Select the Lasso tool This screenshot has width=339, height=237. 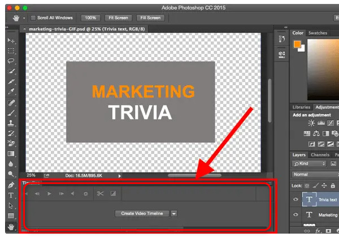click(x=11, y=61)
